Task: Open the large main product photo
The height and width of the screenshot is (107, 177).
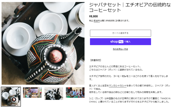Action: click(x=43, y=43)
